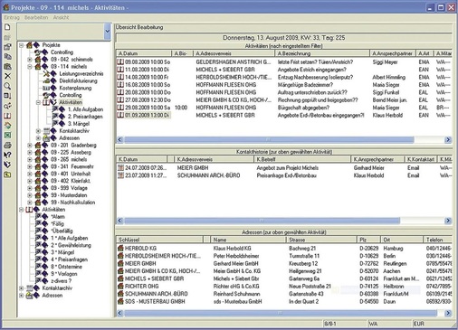Screen dimensions: 458x330
Task: Expand the 09 - 225 Asseberg project
Action: click(30, 152)
